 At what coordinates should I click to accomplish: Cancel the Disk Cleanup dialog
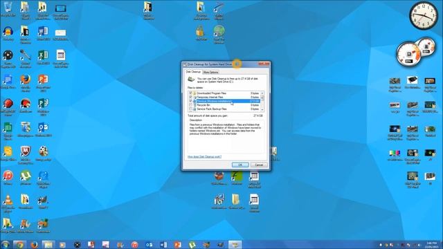[259, 165]
